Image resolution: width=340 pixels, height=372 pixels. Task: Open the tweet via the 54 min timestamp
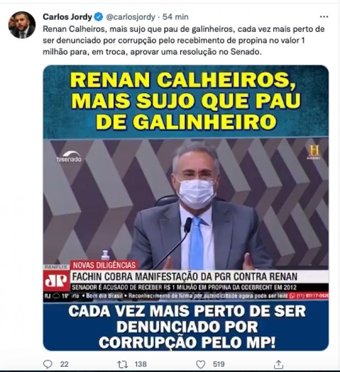click(175, 17)
